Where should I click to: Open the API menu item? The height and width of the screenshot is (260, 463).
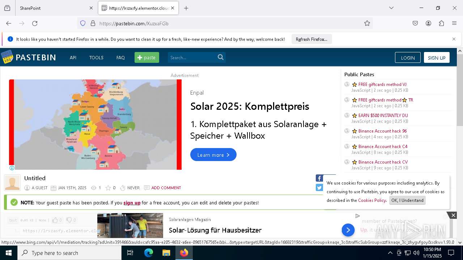[x=73, y=57]
